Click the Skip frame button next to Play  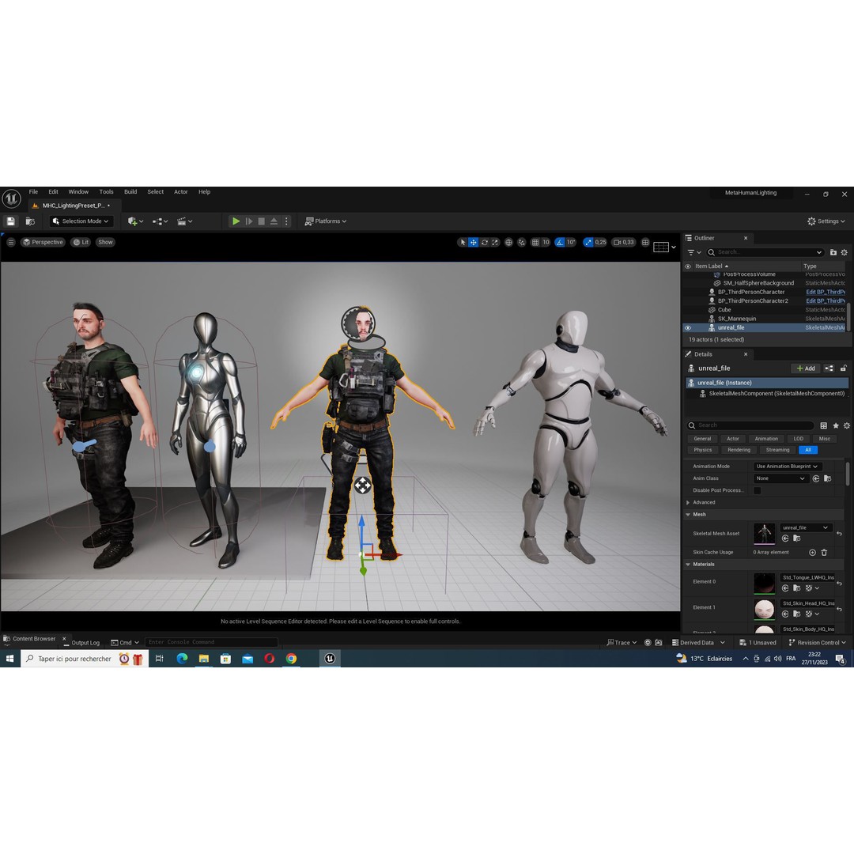(249, 221)
